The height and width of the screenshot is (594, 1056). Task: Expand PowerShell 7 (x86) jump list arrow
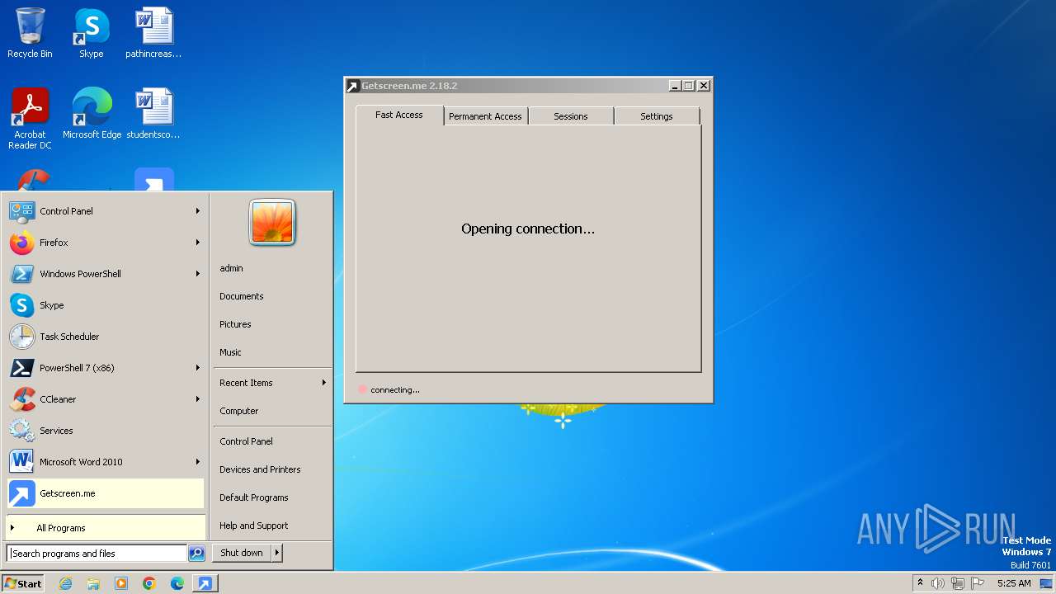coord(198,368)
